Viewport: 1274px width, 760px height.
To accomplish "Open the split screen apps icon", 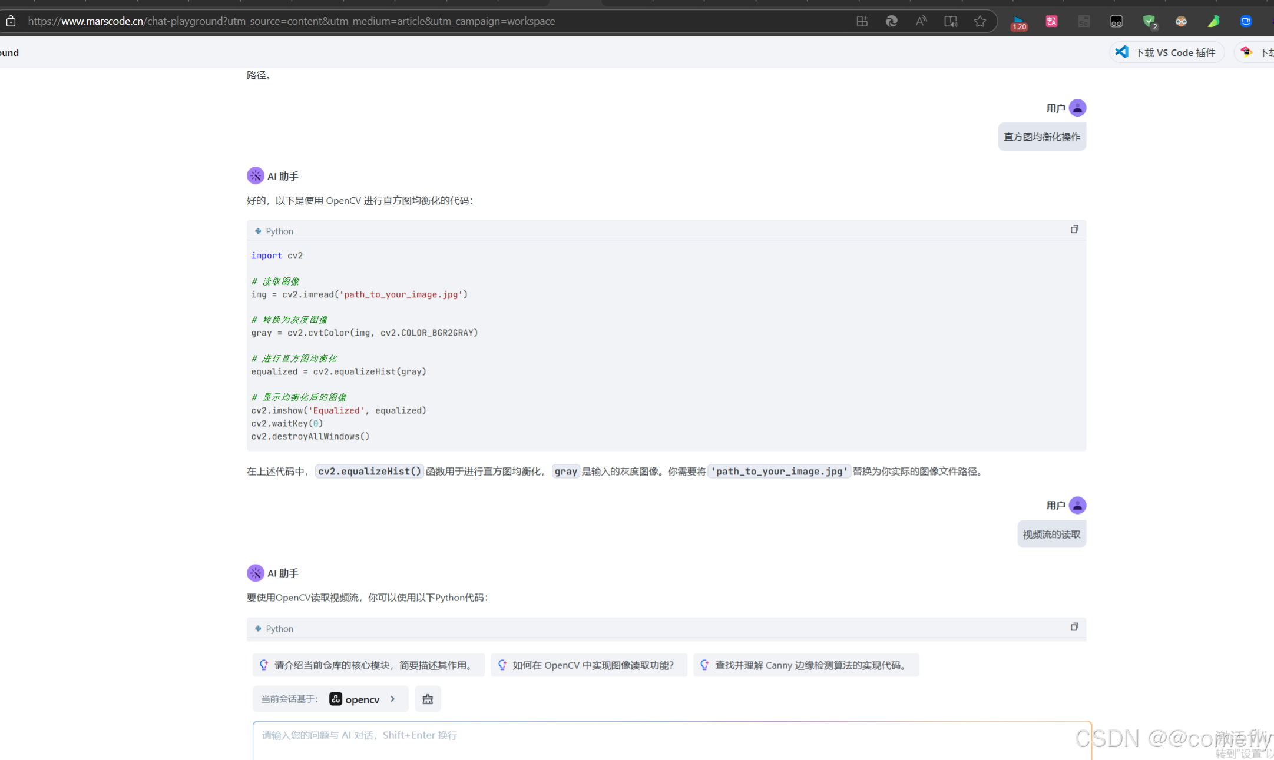I will click(x=862, y=22).
